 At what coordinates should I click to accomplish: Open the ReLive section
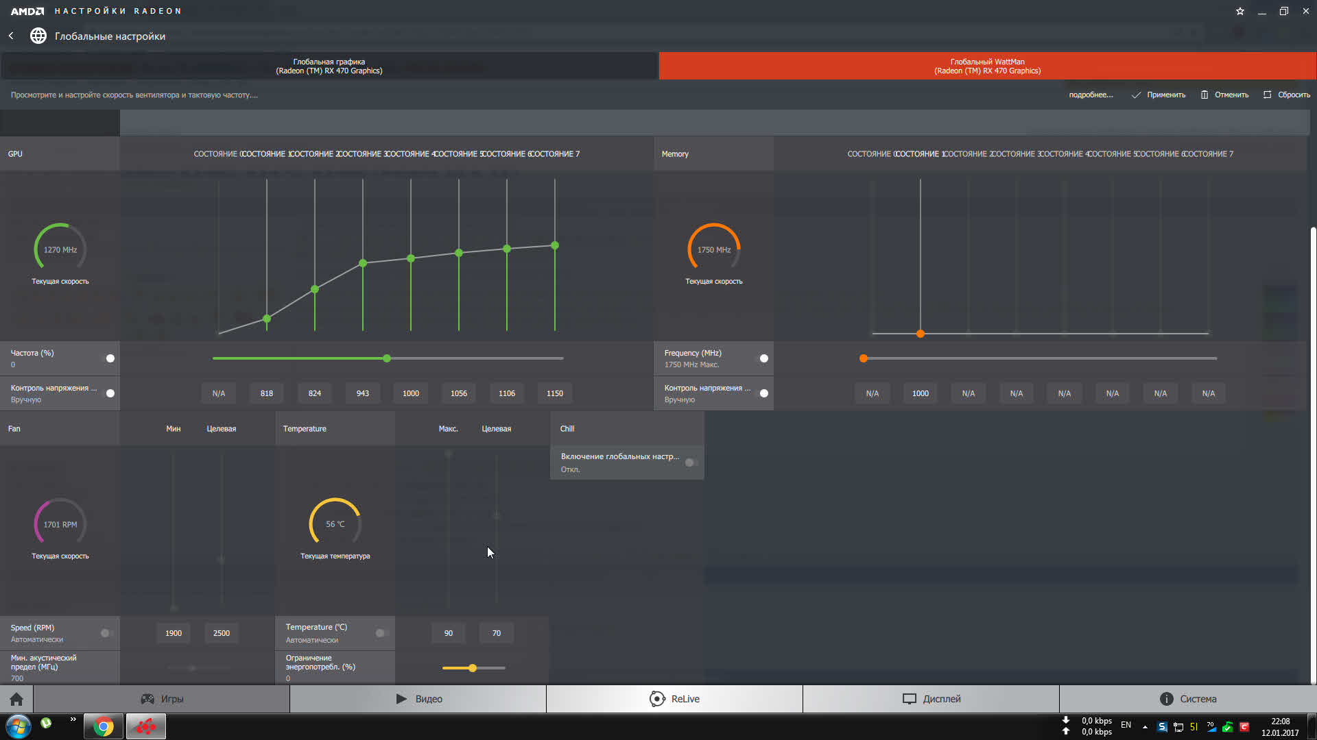(x=674, y=699)
